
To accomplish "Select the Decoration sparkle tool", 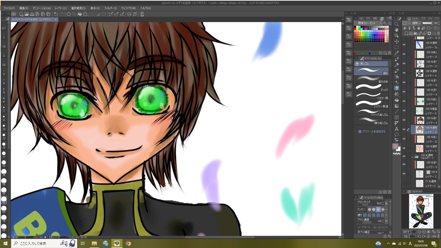I will (397, 82).
